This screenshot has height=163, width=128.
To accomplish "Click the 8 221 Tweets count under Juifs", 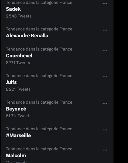I will coord(18,89).
